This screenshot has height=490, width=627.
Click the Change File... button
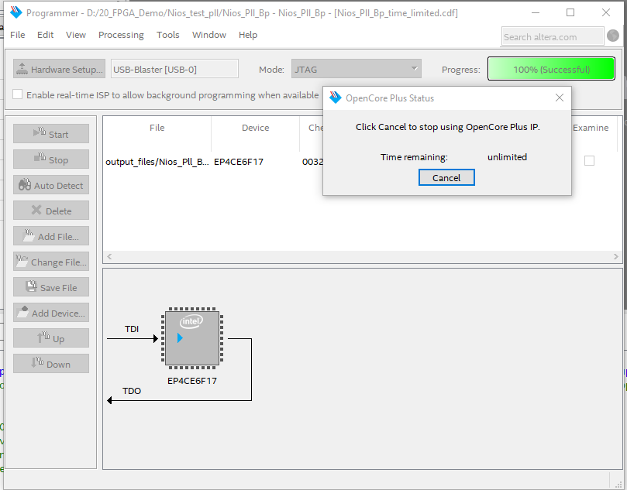click(x=51, y=262)
